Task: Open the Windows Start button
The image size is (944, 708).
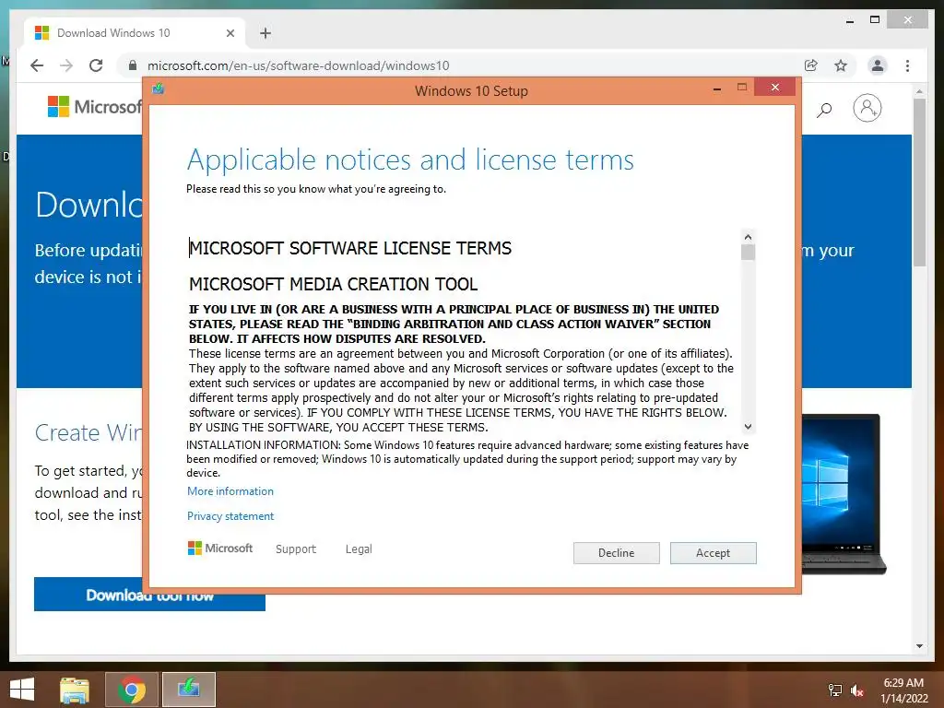Action: pos(22,690)
